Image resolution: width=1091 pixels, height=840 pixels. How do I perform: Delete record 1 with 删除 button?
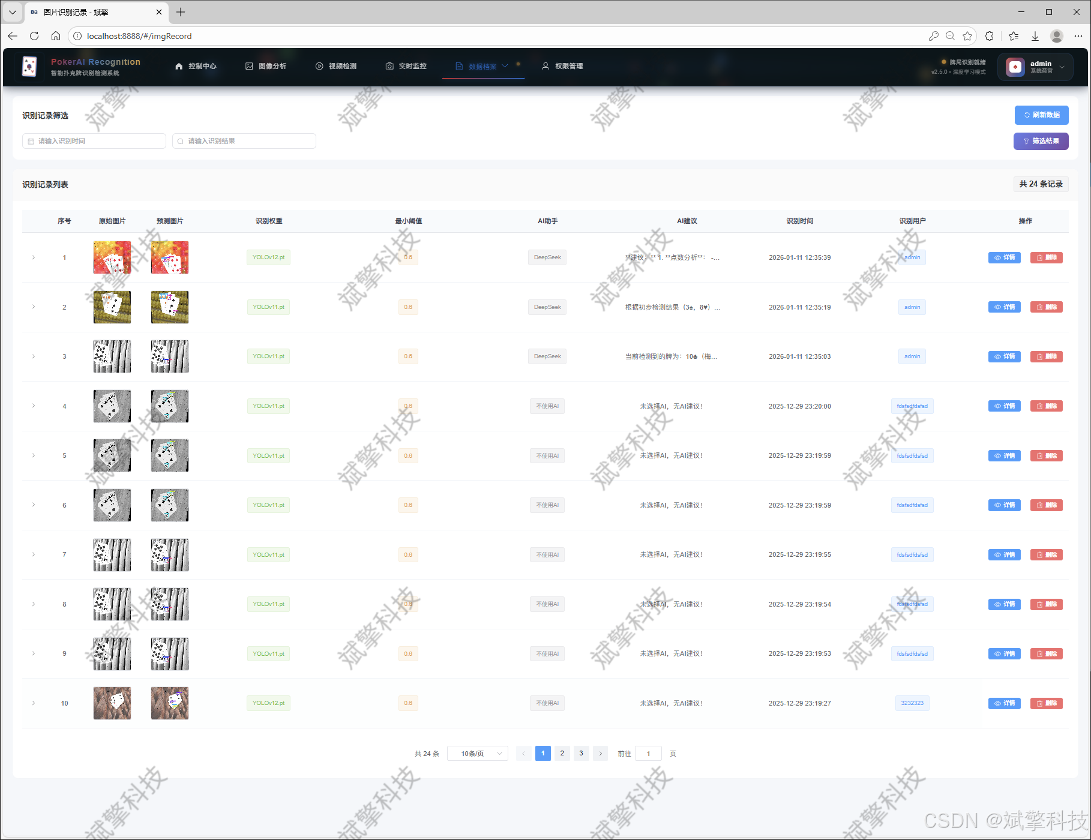point(1046,257)
